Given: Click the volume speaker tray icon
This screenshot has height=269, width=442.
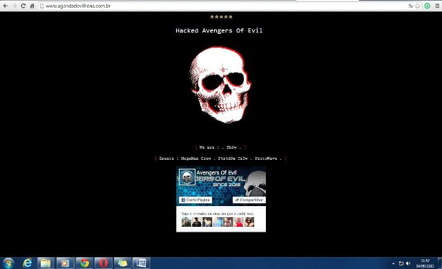Looking at the screenshot, I should [408, 263].
